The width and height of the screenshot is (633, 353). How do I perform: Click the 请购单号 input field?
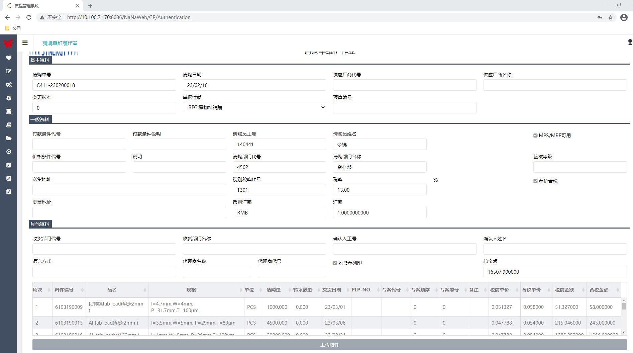coord(104,85)
